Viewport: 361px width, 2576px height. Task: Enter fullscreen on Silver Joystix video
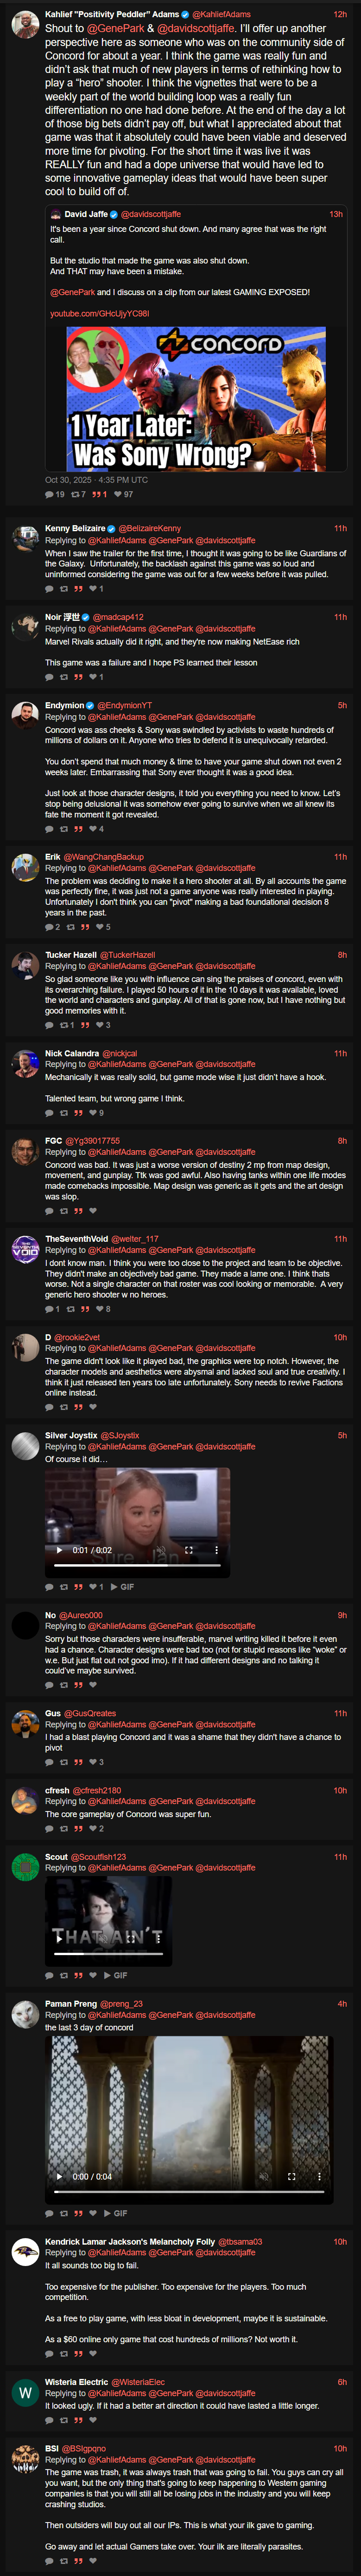(189, 1550)
